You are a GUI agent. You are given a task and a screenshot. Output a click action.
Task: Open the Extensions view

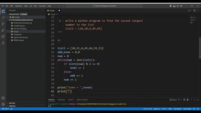click(3, 36)
